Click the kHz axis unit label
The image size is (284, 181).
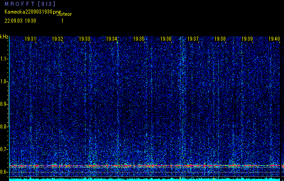tap(4, 37)
